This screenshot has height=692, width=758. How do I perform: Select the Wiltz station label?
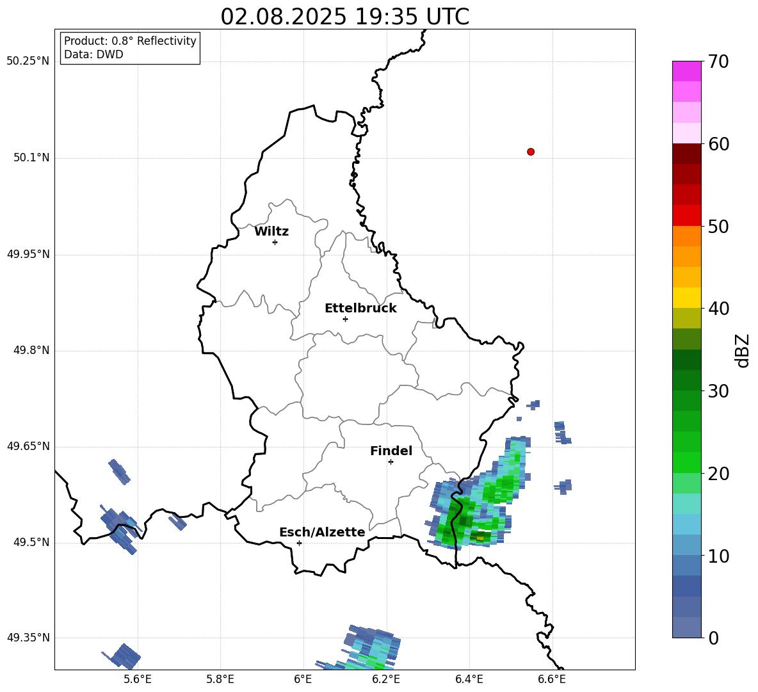271,232
